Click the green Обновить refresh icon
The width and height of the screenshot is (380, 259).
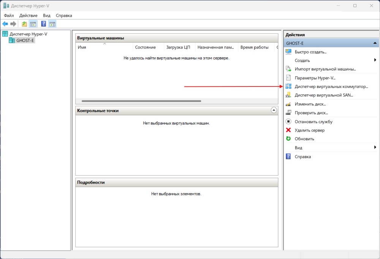coord(288,138)
